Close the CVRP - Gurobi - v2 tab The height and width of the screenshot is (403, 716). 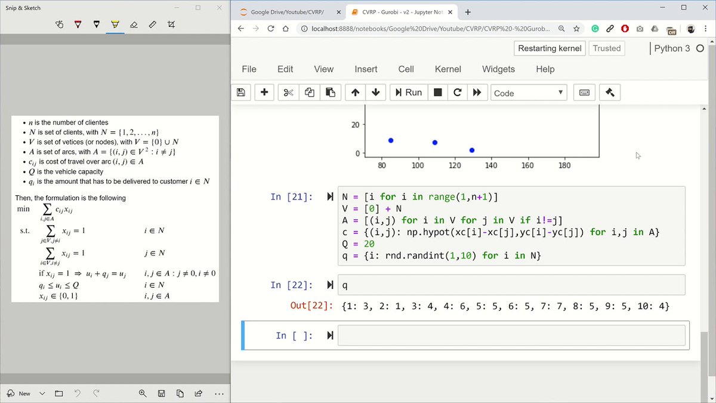(x=449, y=12)
